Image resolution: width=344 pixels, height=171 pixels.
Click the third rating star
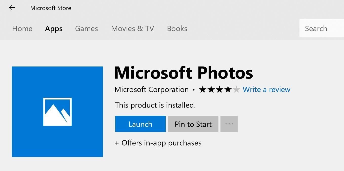[x=219, y=89]
